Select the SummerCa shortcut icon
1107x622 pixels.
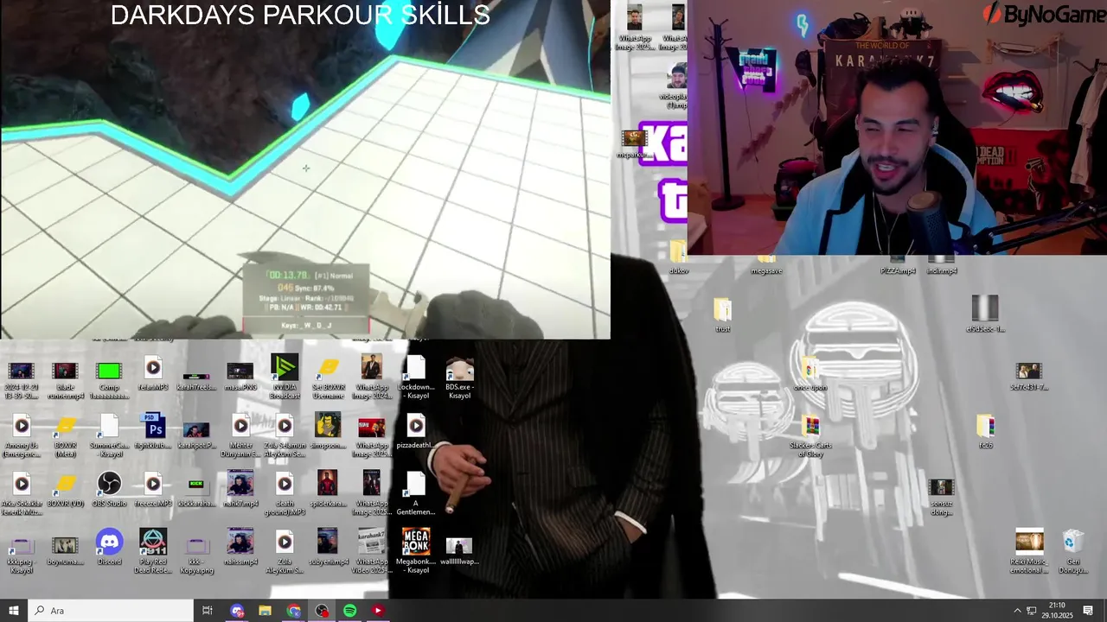[109, 426]
